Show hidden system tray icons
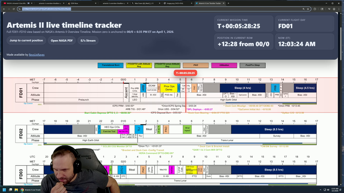 320,190
